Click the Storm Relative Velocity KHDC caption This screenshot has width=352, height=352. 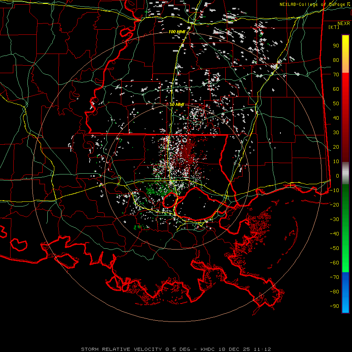click(176, 349)
